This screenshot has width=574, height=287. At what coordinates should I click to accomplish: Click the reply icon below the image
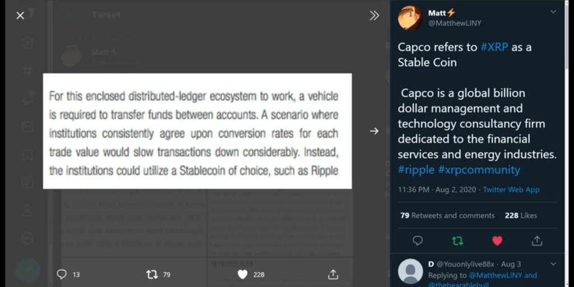[62, 274]
